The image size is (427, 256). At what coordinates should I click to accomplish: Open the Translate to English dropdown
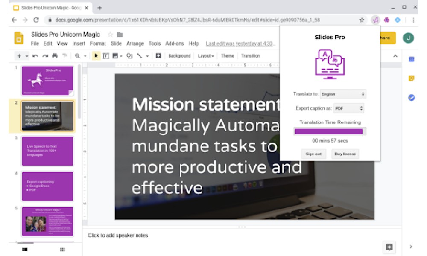click(x=343, y=94)
